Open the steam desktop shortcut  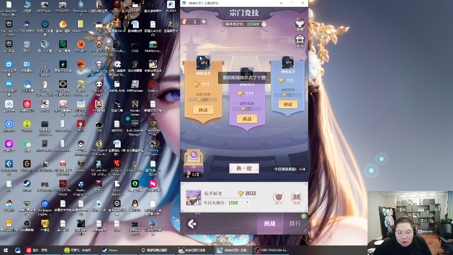[27, 186]
